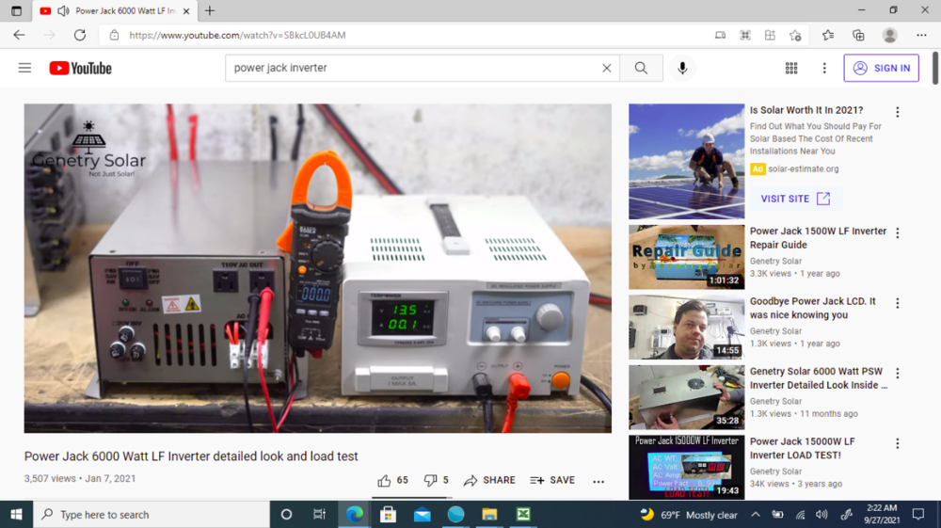Like the video with thumbs up

393,481
